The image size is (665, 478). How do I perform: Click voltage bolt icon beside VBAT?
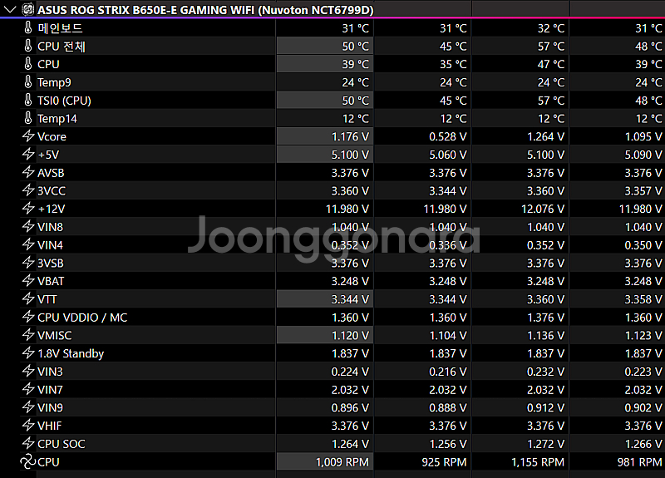click(x=28, y=281)
